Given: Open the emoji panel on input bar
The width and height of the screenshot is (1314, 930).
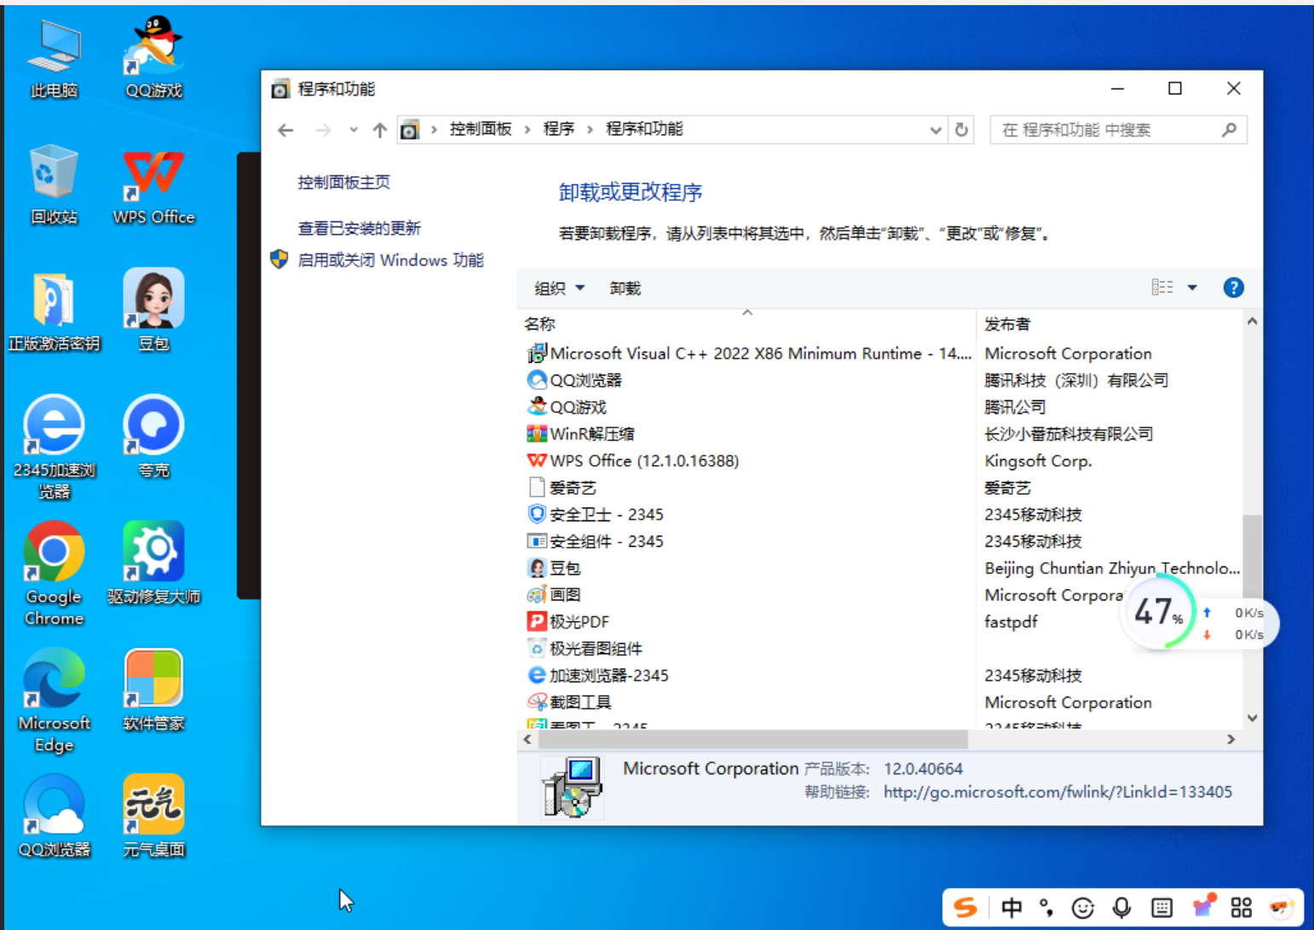Looking at the screenshot, I should (x=1083, y=909).
